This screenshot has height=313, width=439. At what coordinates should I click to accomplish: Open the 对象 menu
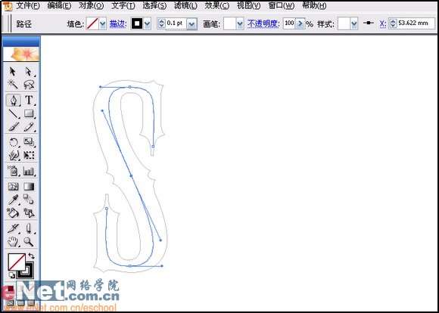pyautogui.click(x=91, y=5)
